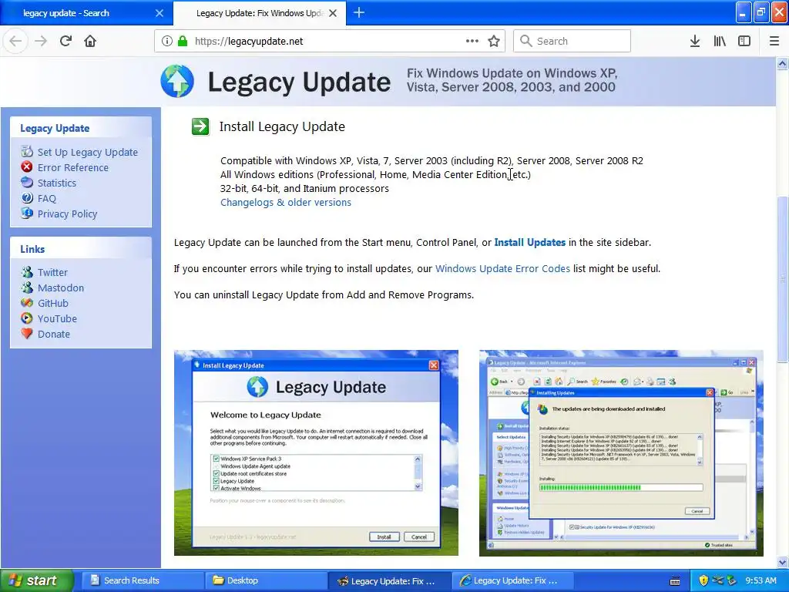Click the Legacy Update sidebar heading

[55, 129]
